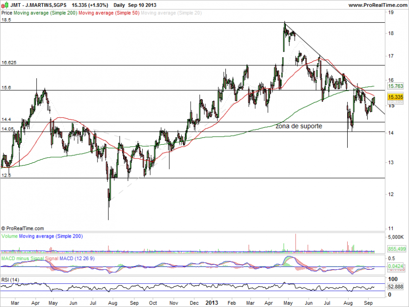This screenshot has width=409, height=307.
Task: Click the green 15.763 moving average value tag
Action: pyautogui.click(x=396, y=86)
